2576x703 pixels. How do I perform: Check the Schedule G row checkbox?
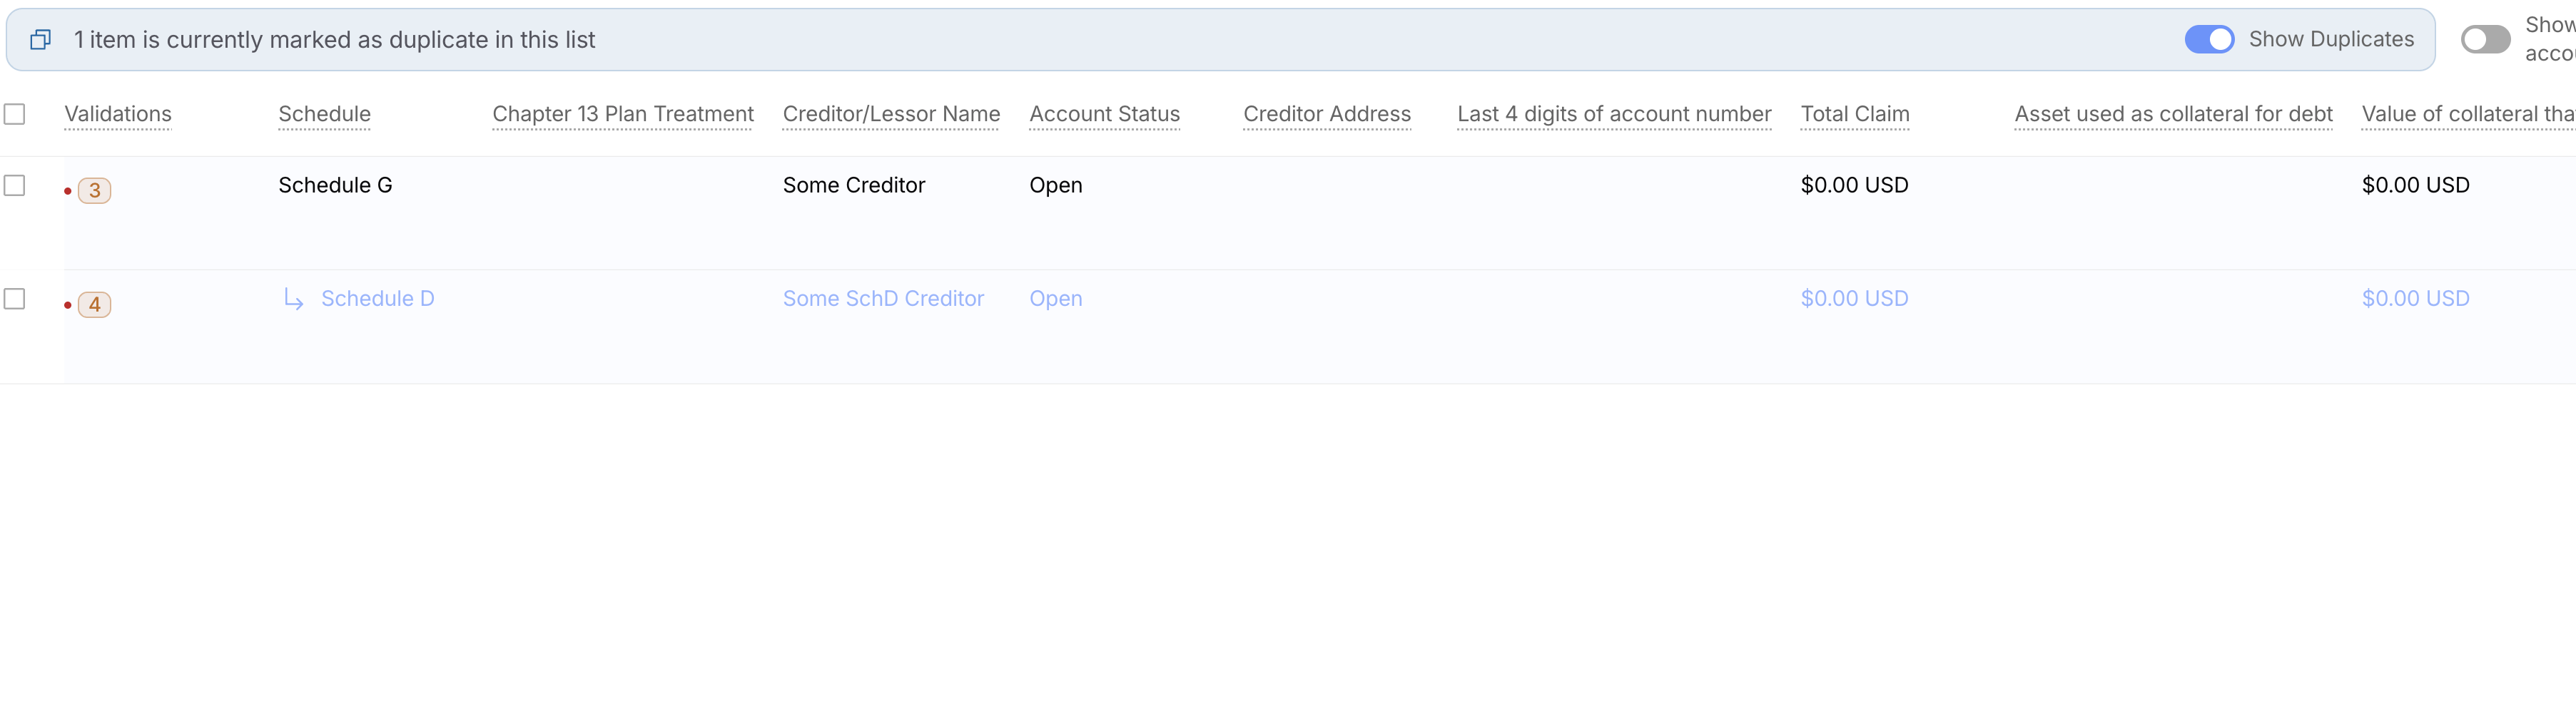click(x=14, y=186)
